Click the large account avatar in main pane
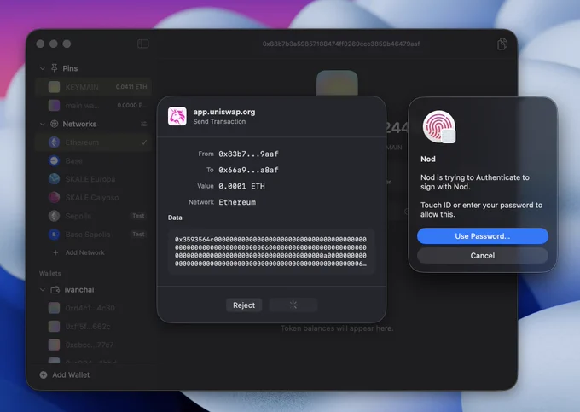The width and height of the screenshot is (580, 412). (x=337, y=84)
